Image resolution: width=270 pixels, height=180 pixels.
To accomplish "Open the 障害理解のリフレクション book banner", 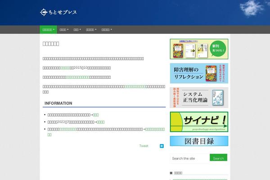I will [x=199, y=73].
